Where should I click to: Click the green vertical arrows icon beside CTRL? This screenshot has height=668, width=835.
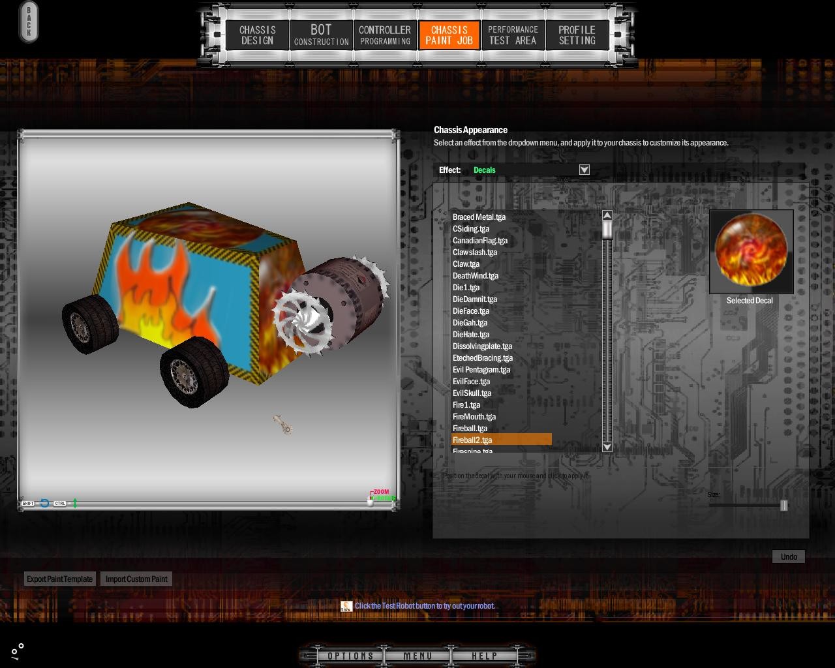(x=75, y=503)
